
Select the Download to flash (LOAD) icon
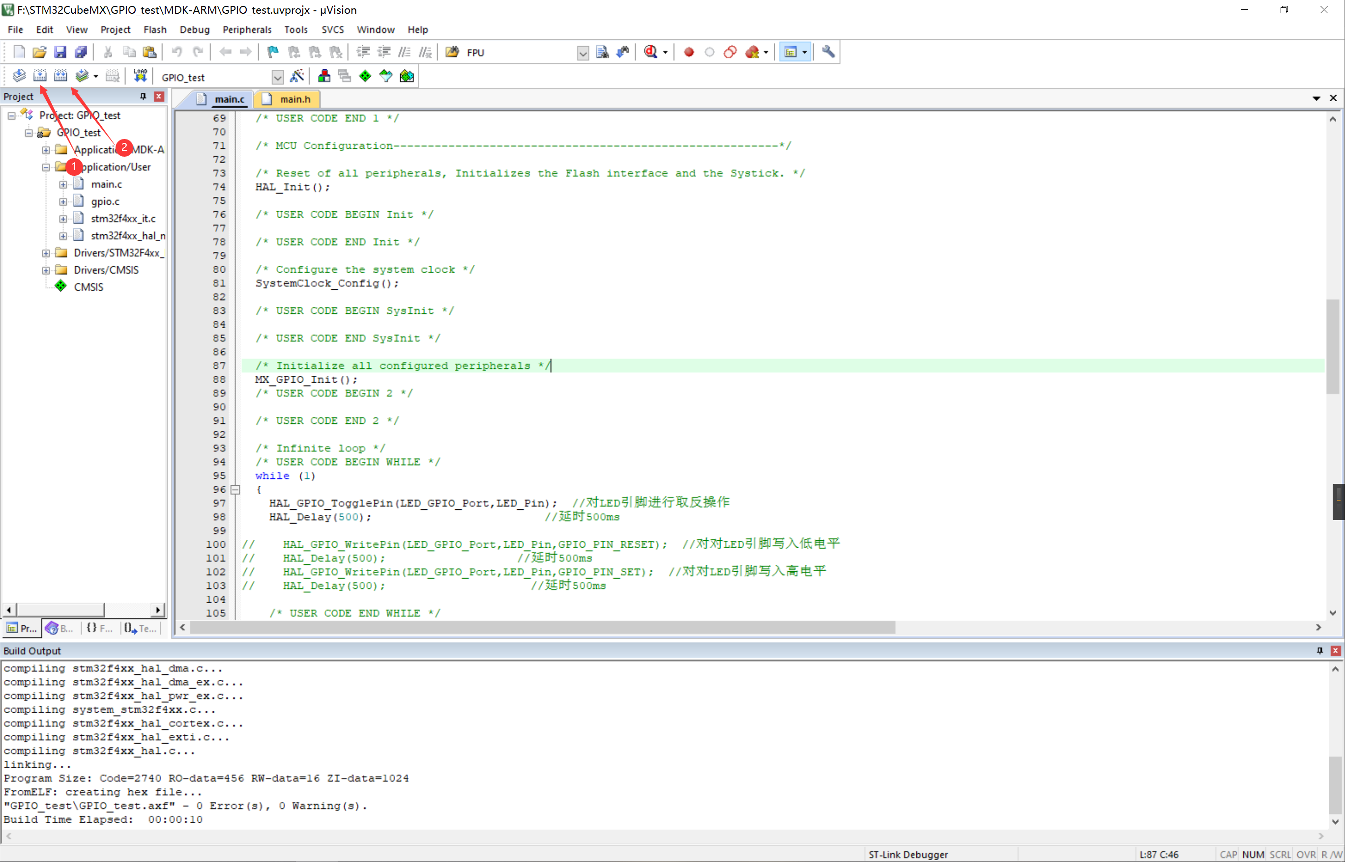coord(140,75)
